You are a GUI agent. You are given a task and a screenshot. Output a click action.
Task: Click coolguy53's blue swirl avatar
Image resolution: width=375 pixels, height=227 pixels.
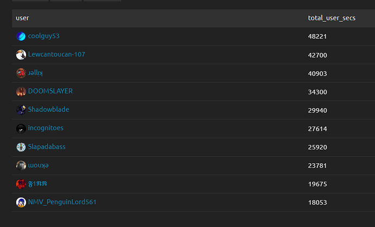pos(21,36)
